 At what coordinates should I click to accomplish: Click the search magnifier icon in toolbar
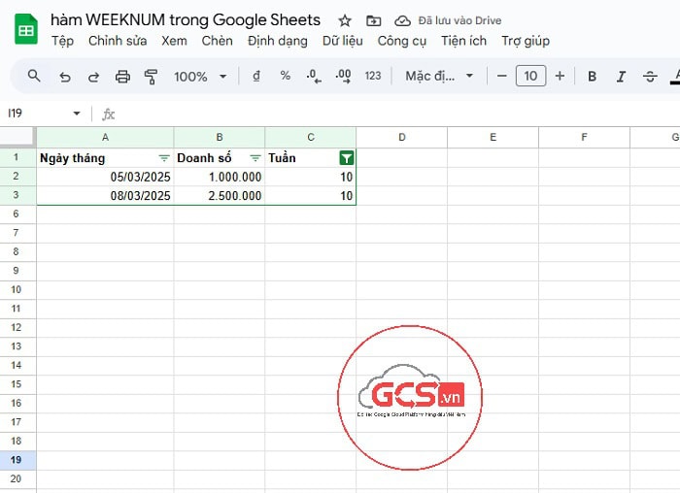(x=34, y=77)
